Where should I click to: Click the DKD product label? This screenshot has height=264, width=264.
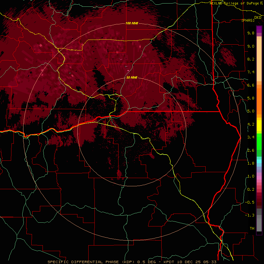tap(258, 17)
